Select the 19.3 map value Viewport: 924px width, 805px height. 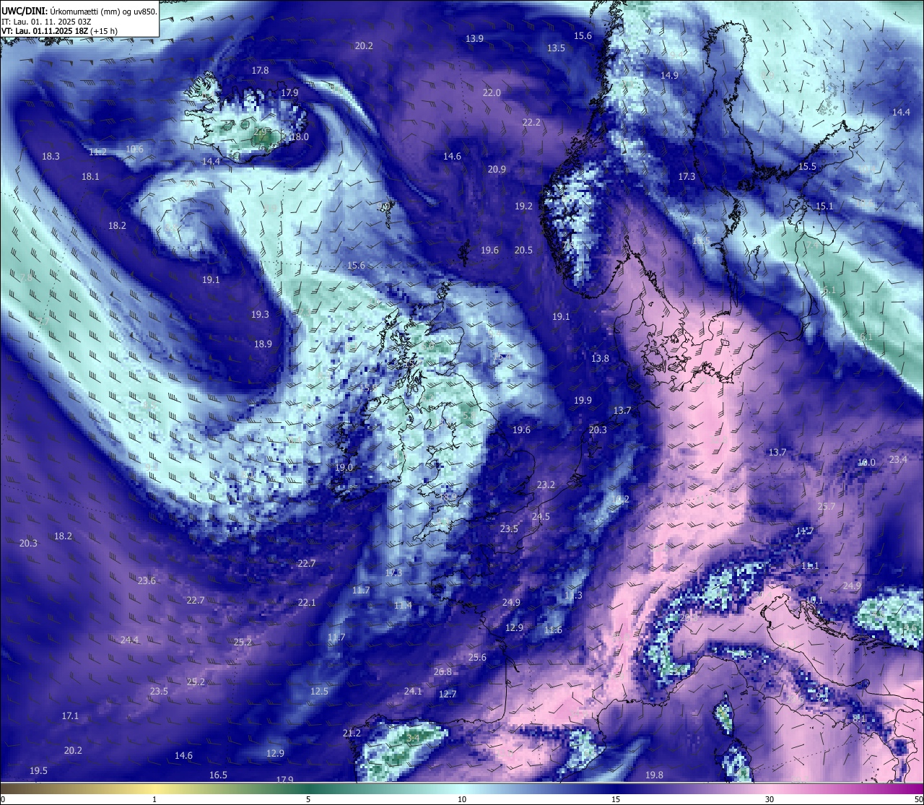coord(260,315)
